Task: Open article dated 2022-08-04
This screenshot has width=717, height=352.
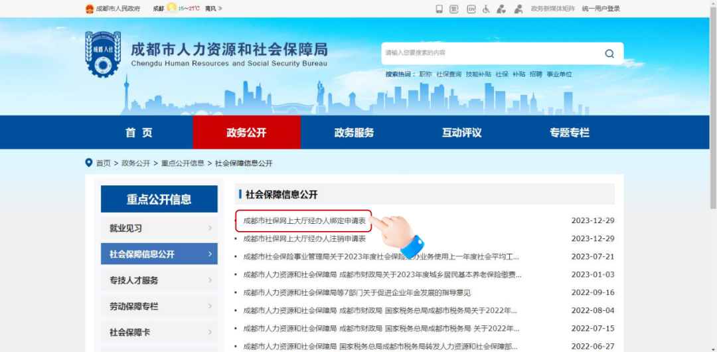Action: (x=380, y=310)
